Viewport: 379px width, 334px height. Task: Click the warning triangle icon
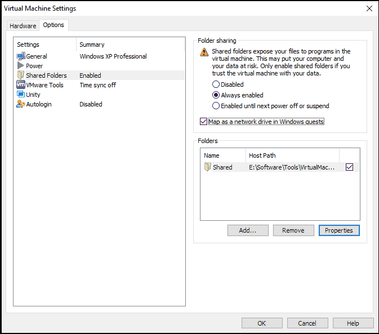[x=204, y=52]
